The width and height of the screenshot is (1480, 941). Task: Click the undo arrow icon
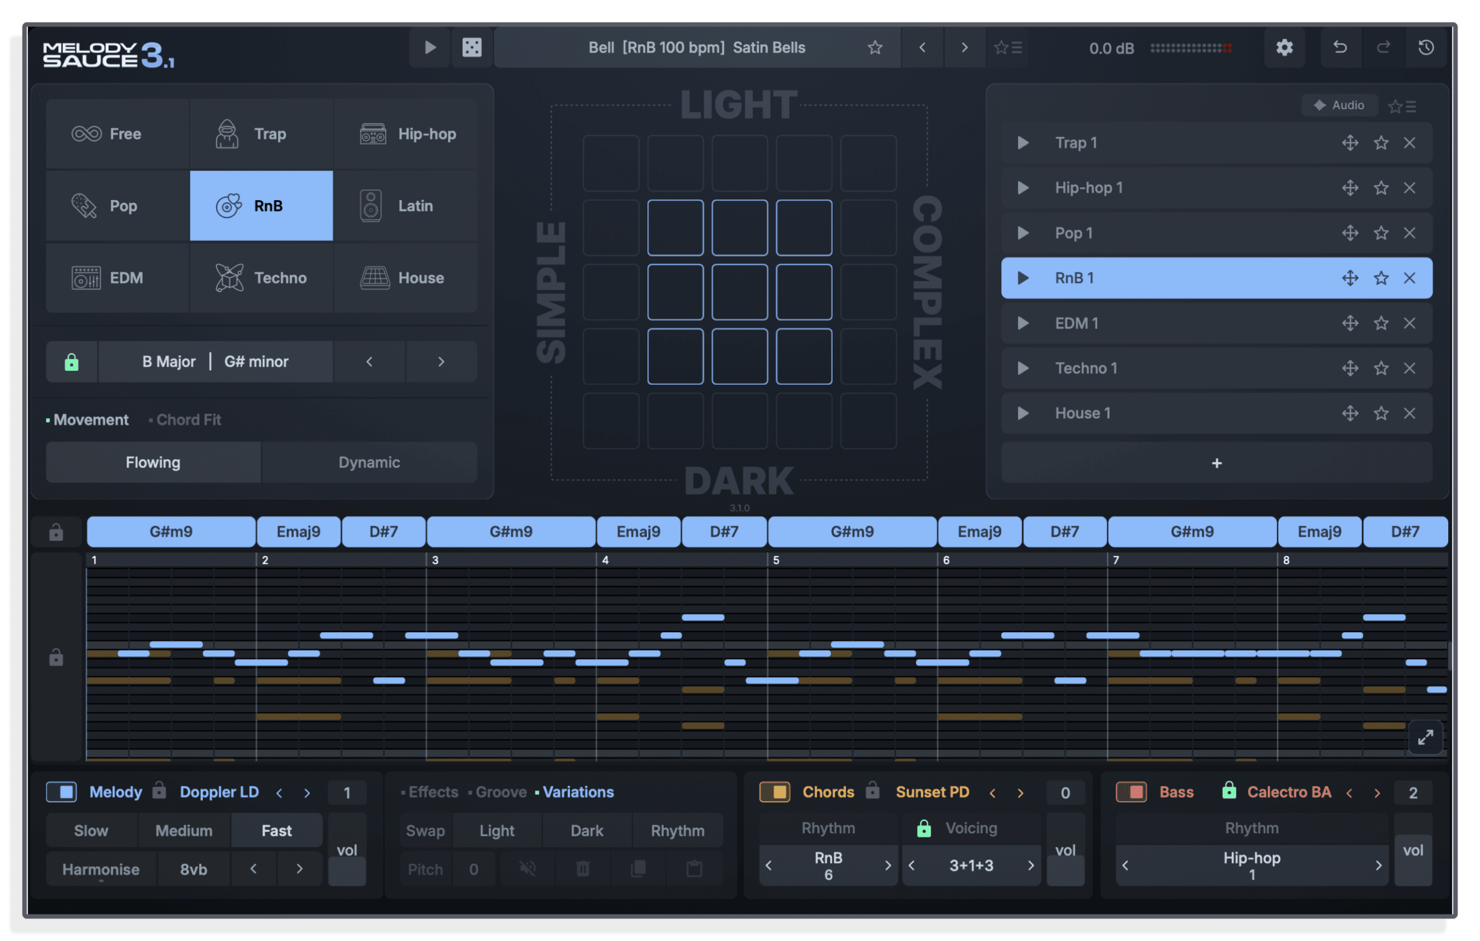1340,47
